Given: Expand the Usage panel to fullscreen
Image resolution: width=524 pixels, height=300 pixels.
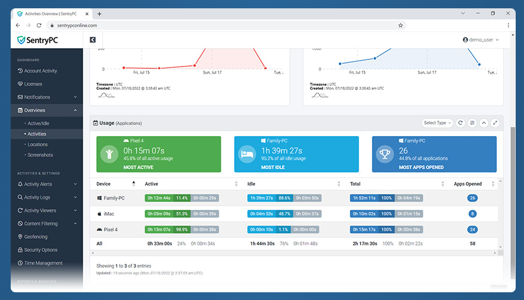Looking at the screenshot, I should (495, 123).
